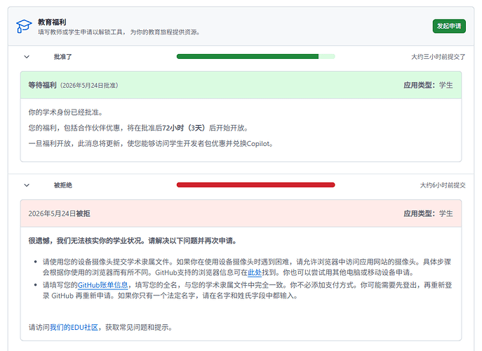Viewport: 482px width, 351px height.
Task: Click the 2026年5月24日被拒 heading
Action: pyautogui.click(x=59, y=213)
